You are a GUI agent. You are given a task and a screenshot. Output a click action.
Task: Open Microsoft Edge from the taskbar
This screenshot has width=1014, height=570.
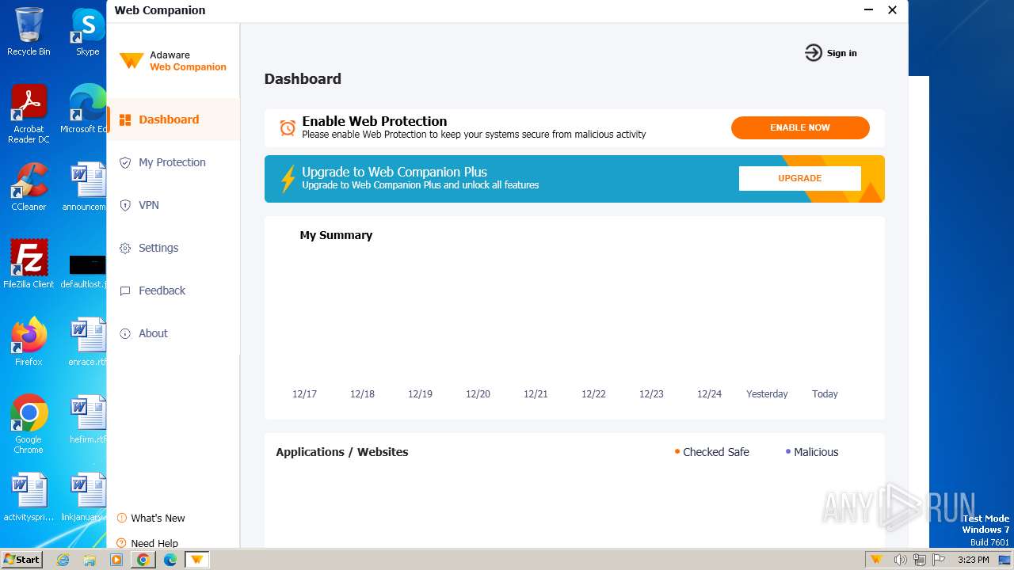(x=170, y=560)
